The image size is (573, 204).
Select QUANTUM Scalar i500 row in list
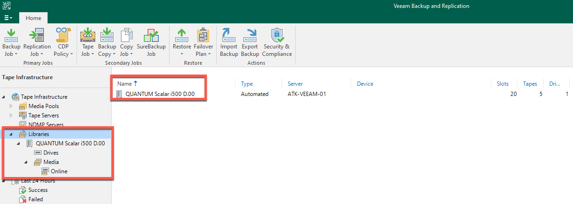tap(160, 94)
